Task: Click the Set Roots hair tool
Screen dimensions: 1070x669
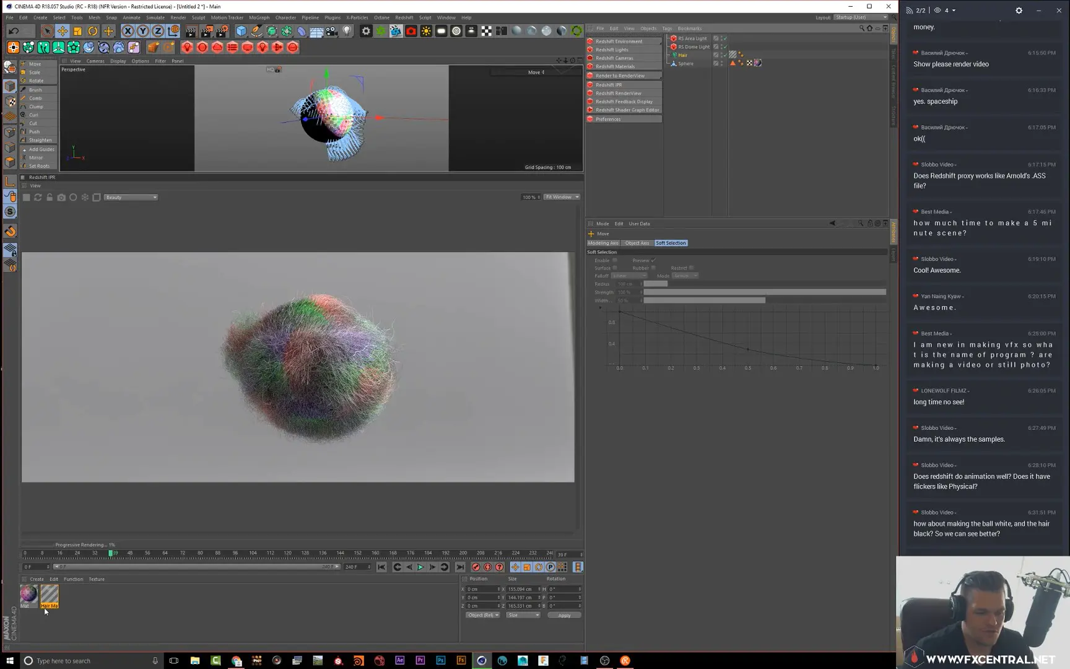Action: click(x=38, y=166)
